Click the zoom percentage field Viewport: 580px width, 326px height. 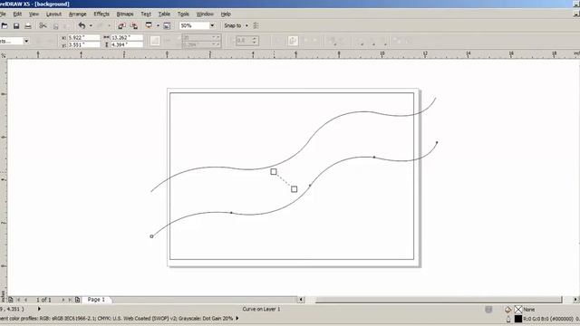click(194, 25)
